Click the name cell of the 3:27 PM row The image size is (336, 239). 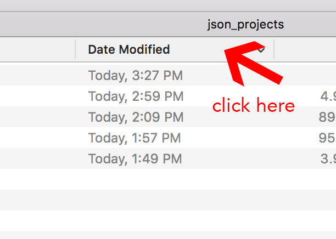(37, 75)
